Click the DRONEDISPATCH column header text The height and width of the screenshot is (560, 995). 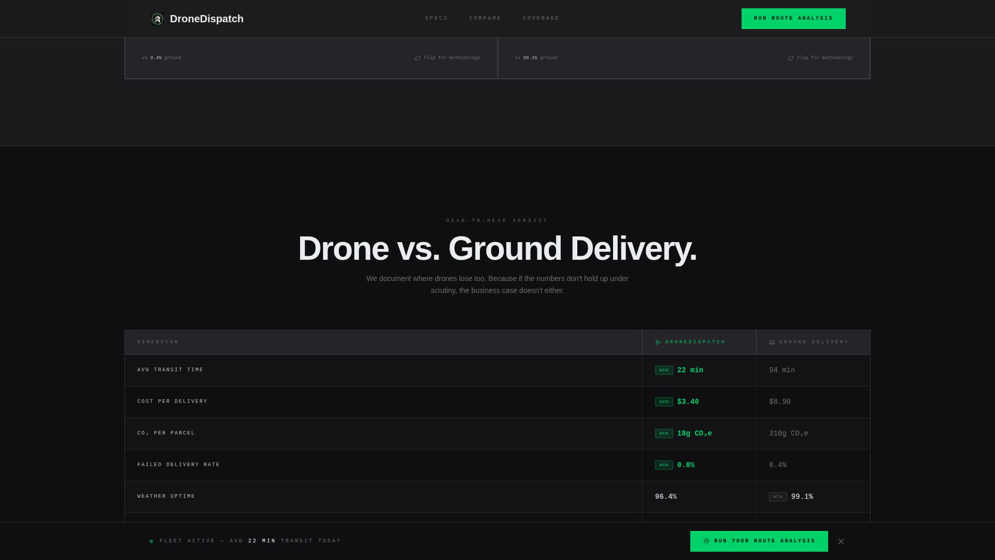tap(695, 342)
